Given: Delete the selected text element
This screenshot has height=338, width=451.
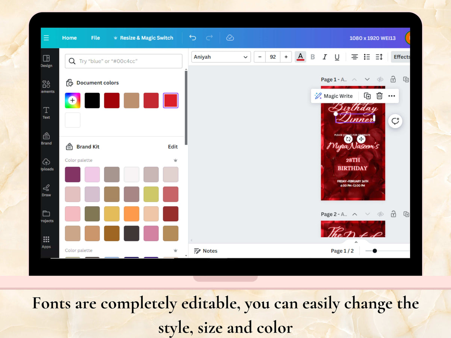Looking at the screenshot, I should (x=380, y=96).
